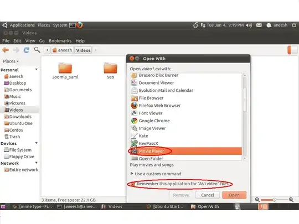Reload the Videos folder view

point(27,50)
